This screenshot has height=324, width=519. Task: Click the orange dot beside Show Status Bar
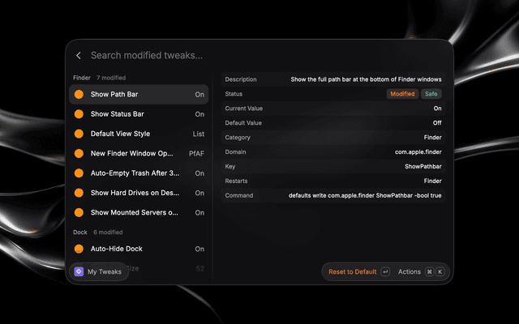tap(79, 114)
